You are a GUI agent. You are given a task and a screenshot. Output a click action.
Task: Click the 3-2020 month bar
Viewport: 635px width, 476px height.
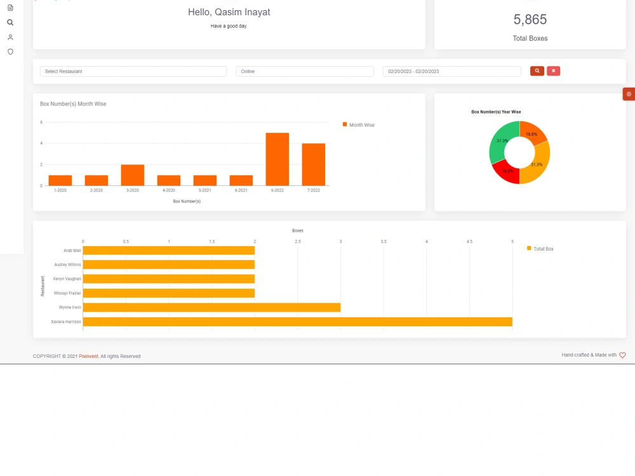point(133,175)
